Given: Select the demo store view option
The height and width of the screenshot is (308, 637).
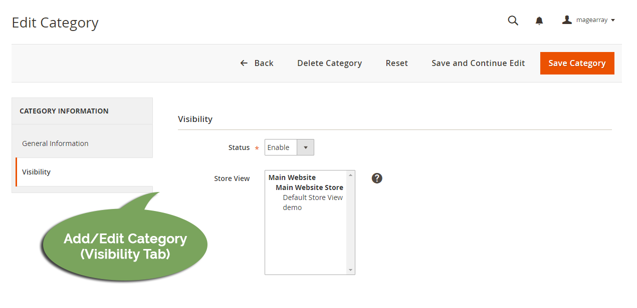Looking at the screenshot, I should click(292, 207).
